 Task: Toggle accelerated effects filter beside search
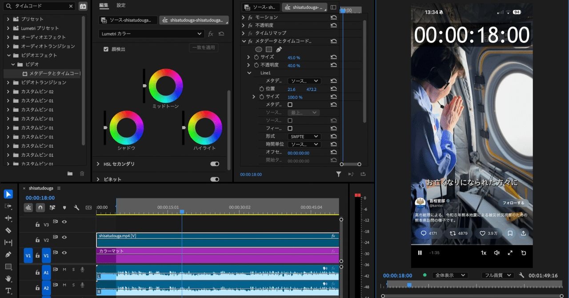pyautogui.click(x=83, y=6)
